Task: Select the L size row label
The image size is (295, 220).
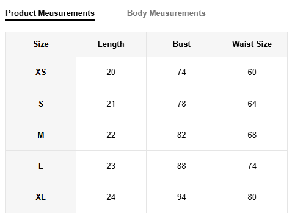Action: (x=41, y=166)
